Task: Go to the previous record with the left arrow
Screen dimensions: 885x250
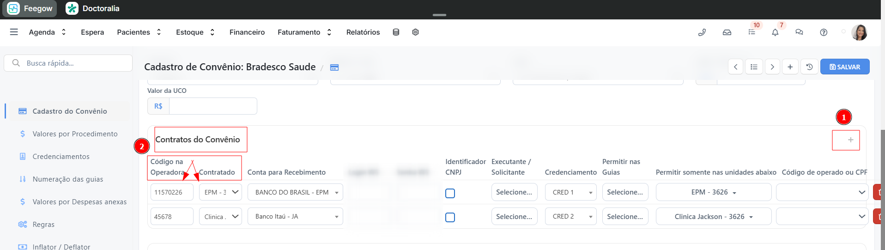Action: (736, 67)
